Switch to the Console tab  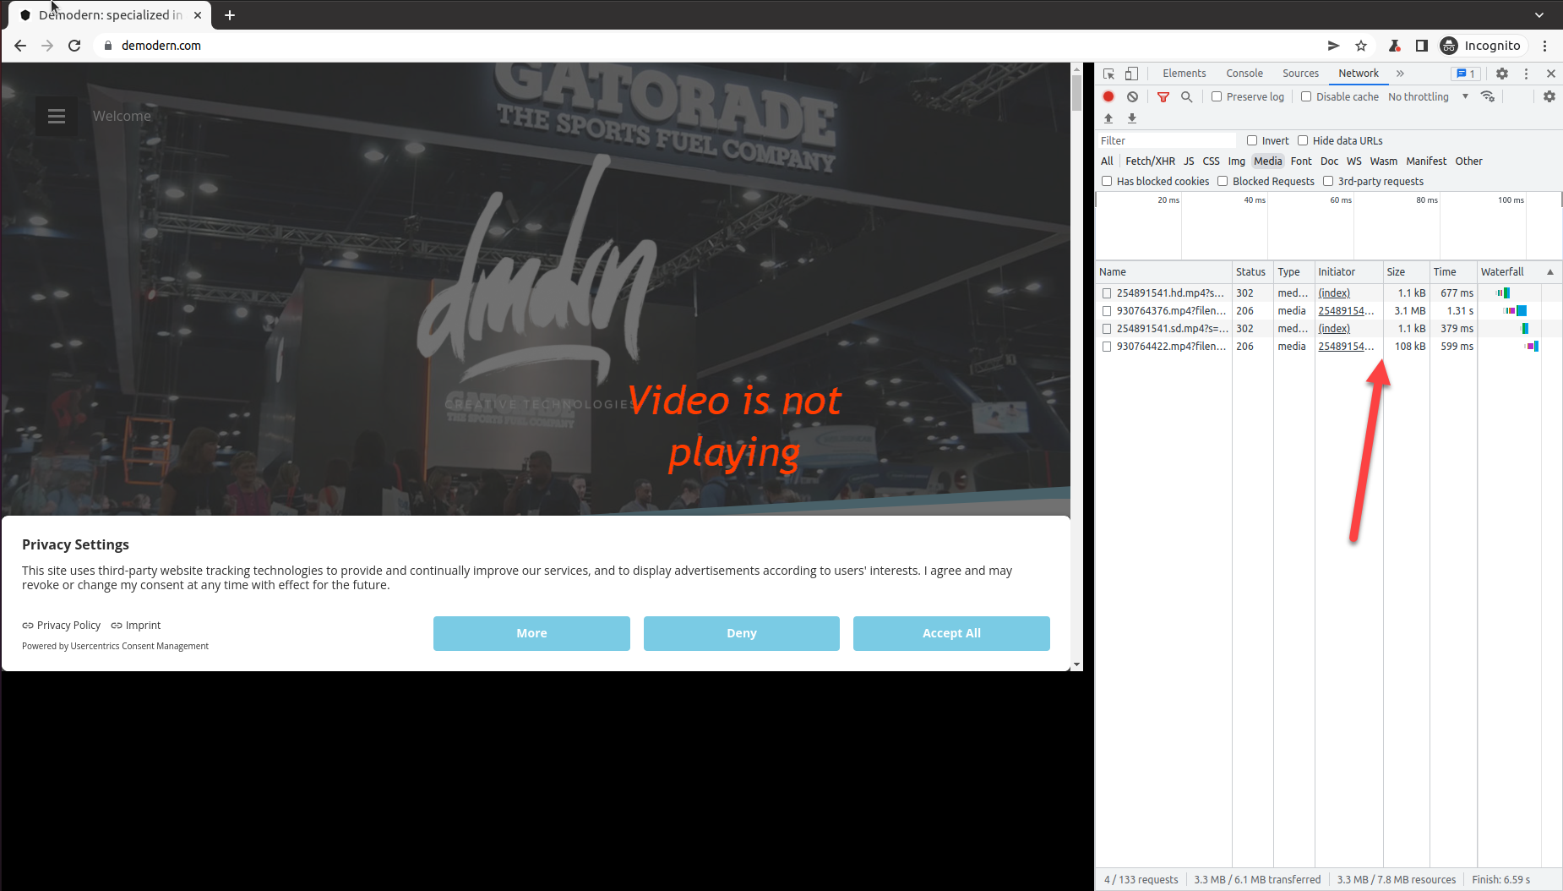tap(1244, 74)
